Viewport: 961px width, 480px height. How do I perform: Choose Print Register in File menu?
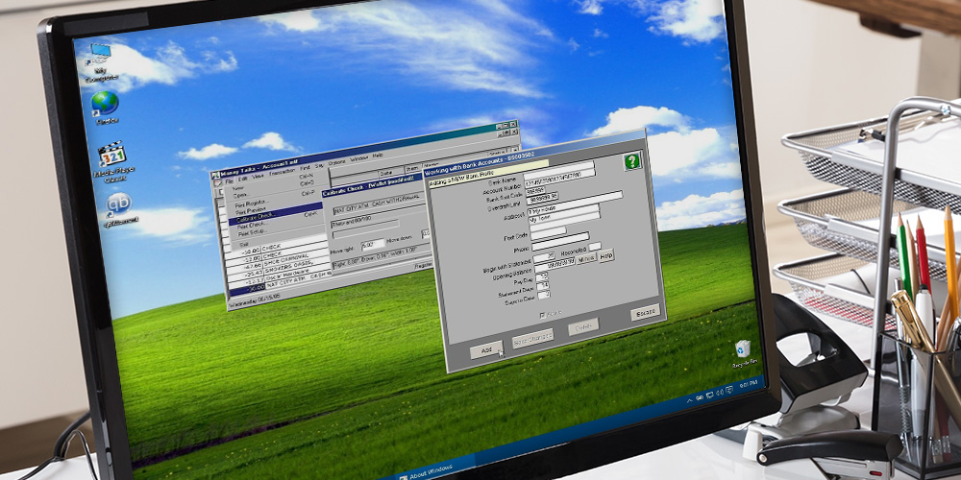(252, 204)
